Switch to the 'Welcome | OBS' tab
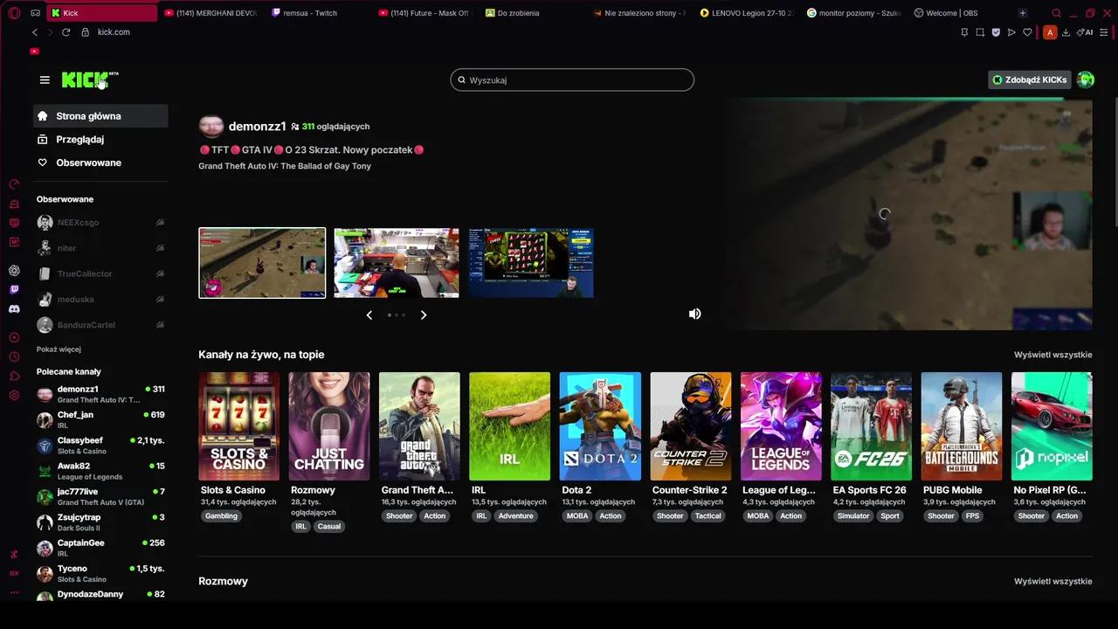This screenshot has width=1118, height=629. [952, 13]
